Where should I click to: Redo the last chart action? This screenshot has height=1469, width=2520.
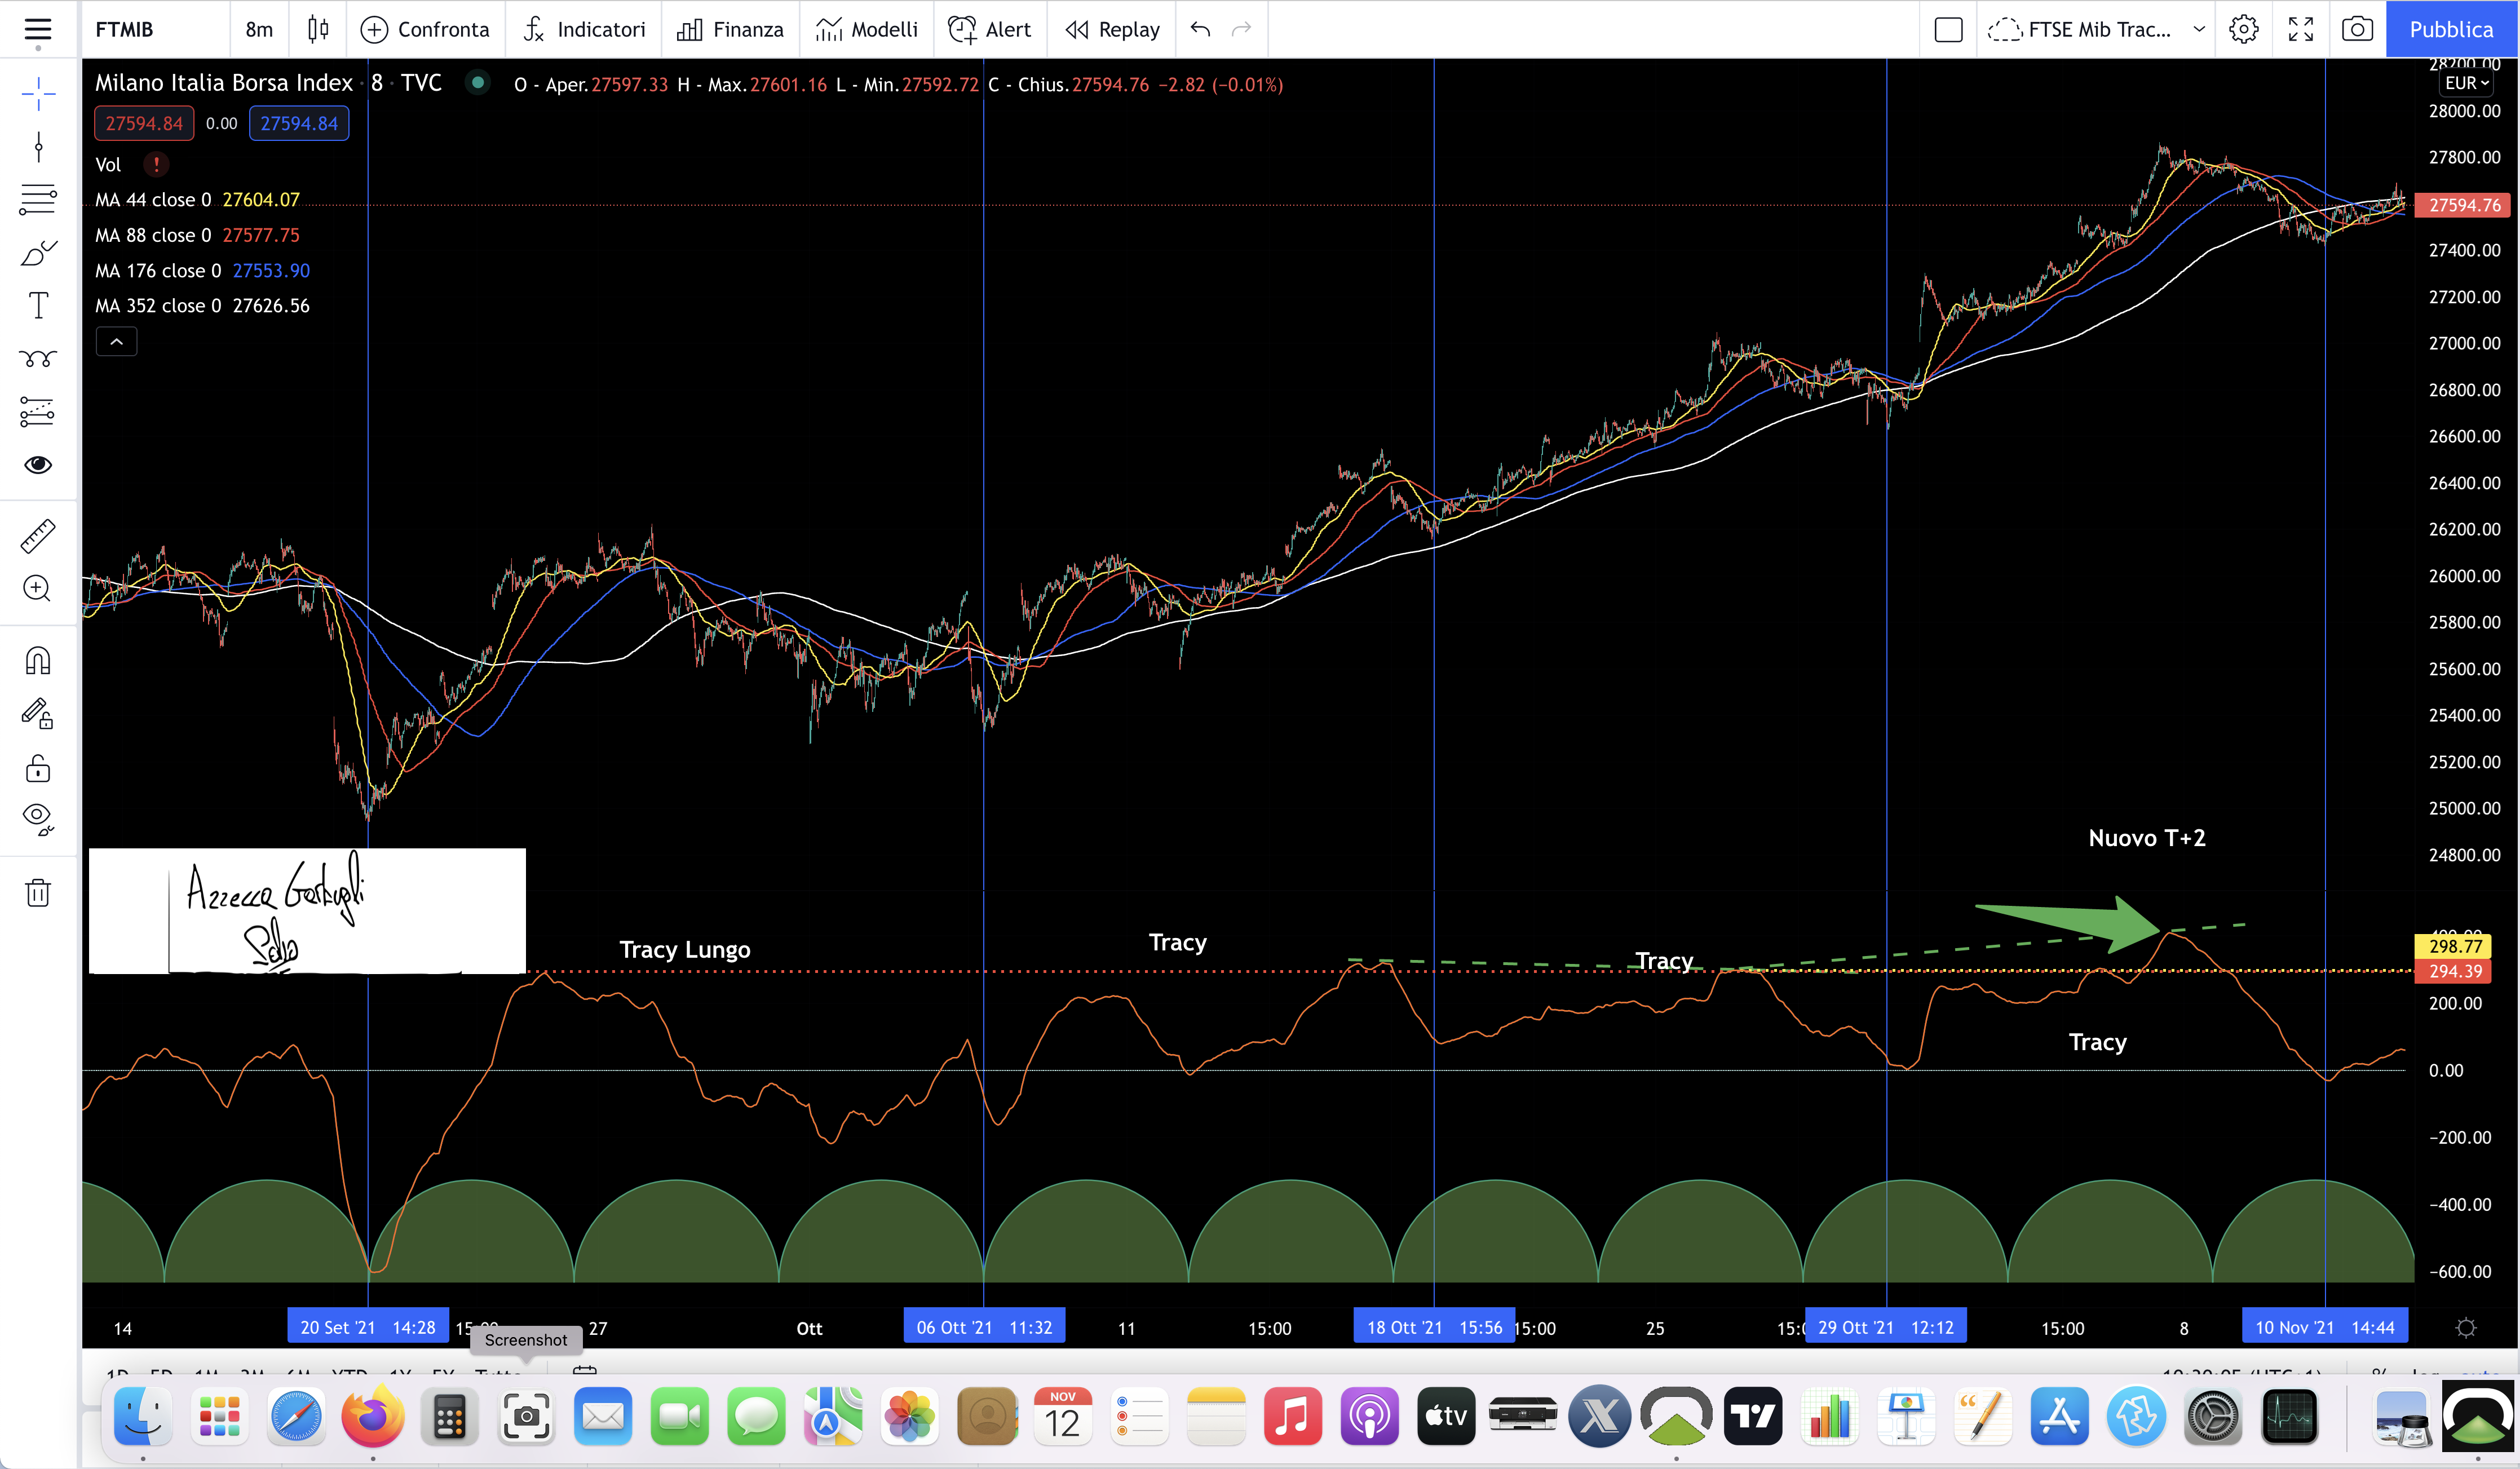1241,30
